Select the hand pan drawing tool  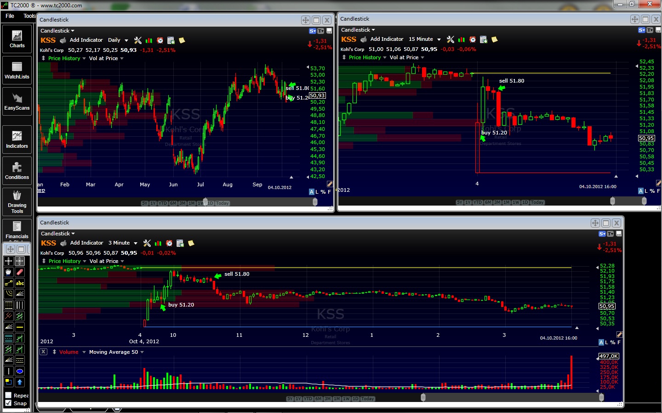(9, 272)
